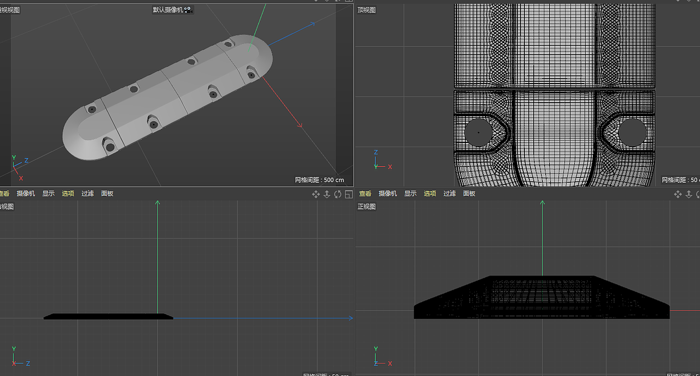Open 查看 menu in the front view panel

[x=365, y=194]
